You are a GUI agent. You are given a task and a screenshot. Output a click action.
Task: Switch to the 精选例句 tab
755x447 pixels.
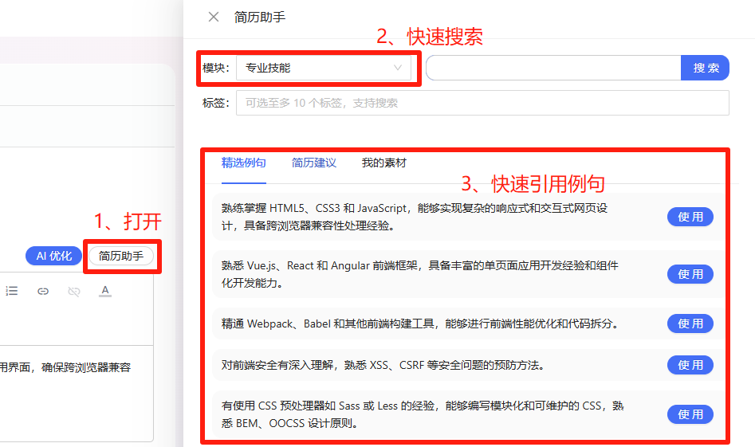(x=244, y=163)
